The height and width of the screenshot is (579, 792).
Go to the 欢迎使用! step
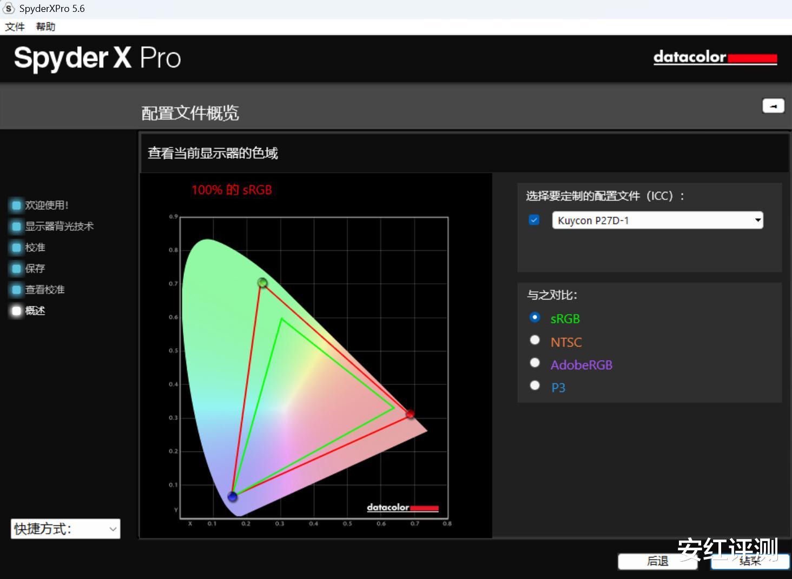(x=47, y=205)
